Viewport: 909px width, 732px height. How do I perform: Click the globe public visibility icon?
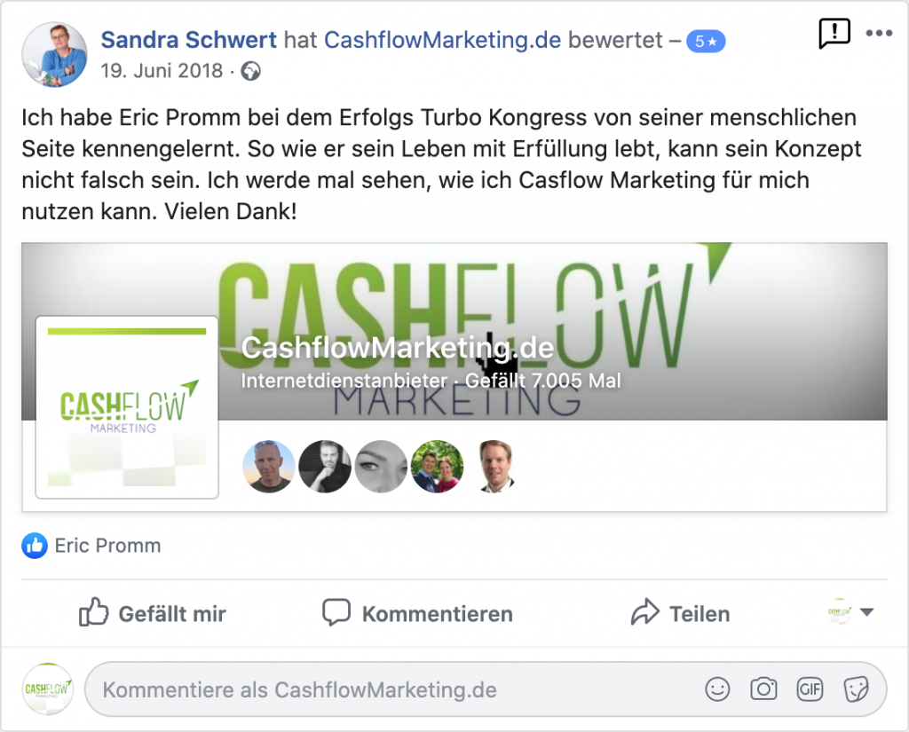(250, 71)
